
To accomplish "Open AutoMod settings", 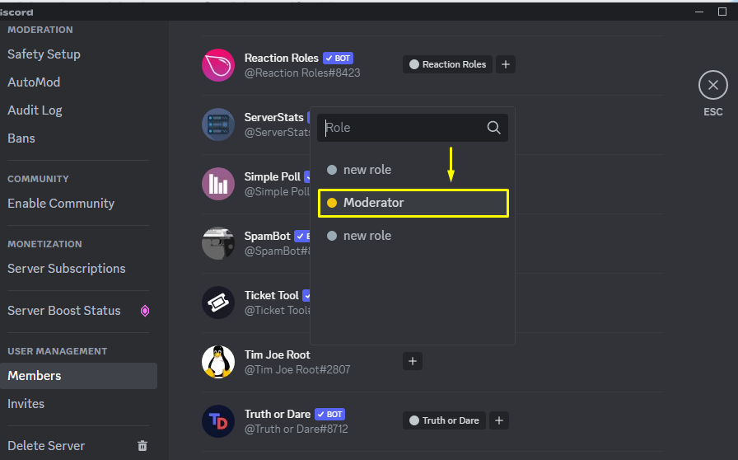I will (x=34, y=82).
